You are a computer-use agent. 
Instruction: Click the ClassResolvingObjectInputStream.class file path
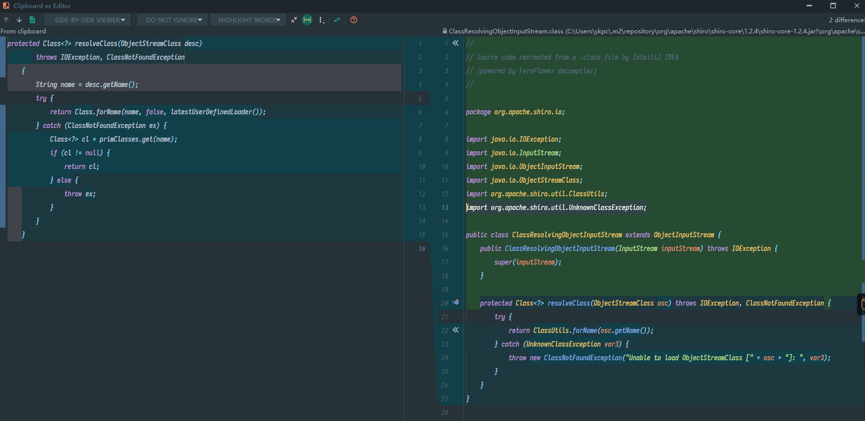click(x=656, y=31)
